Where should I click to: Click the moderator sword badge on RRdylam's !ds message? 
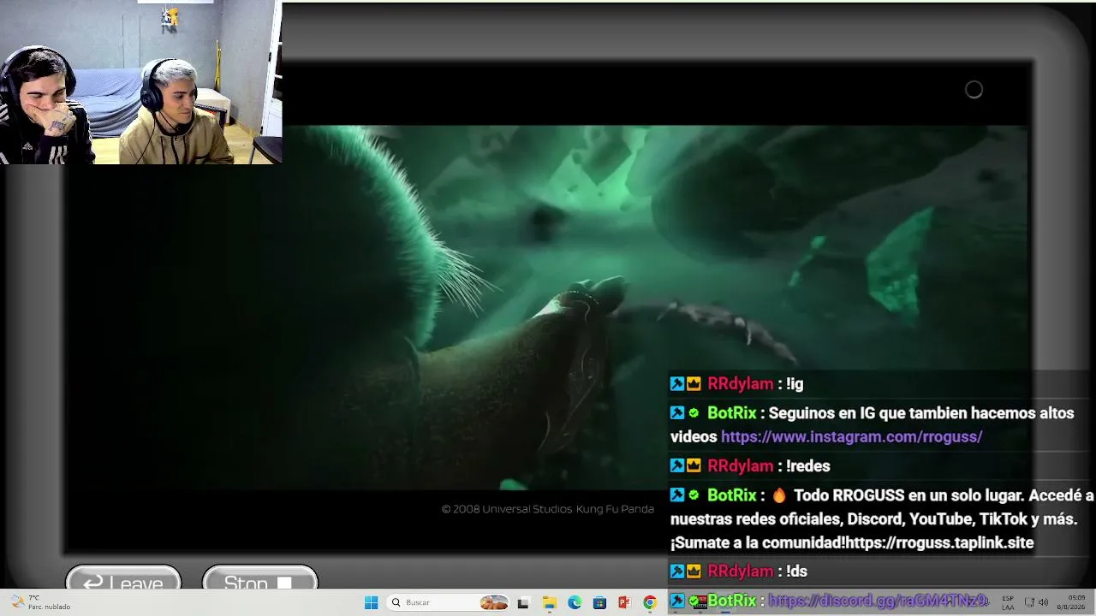677,572
